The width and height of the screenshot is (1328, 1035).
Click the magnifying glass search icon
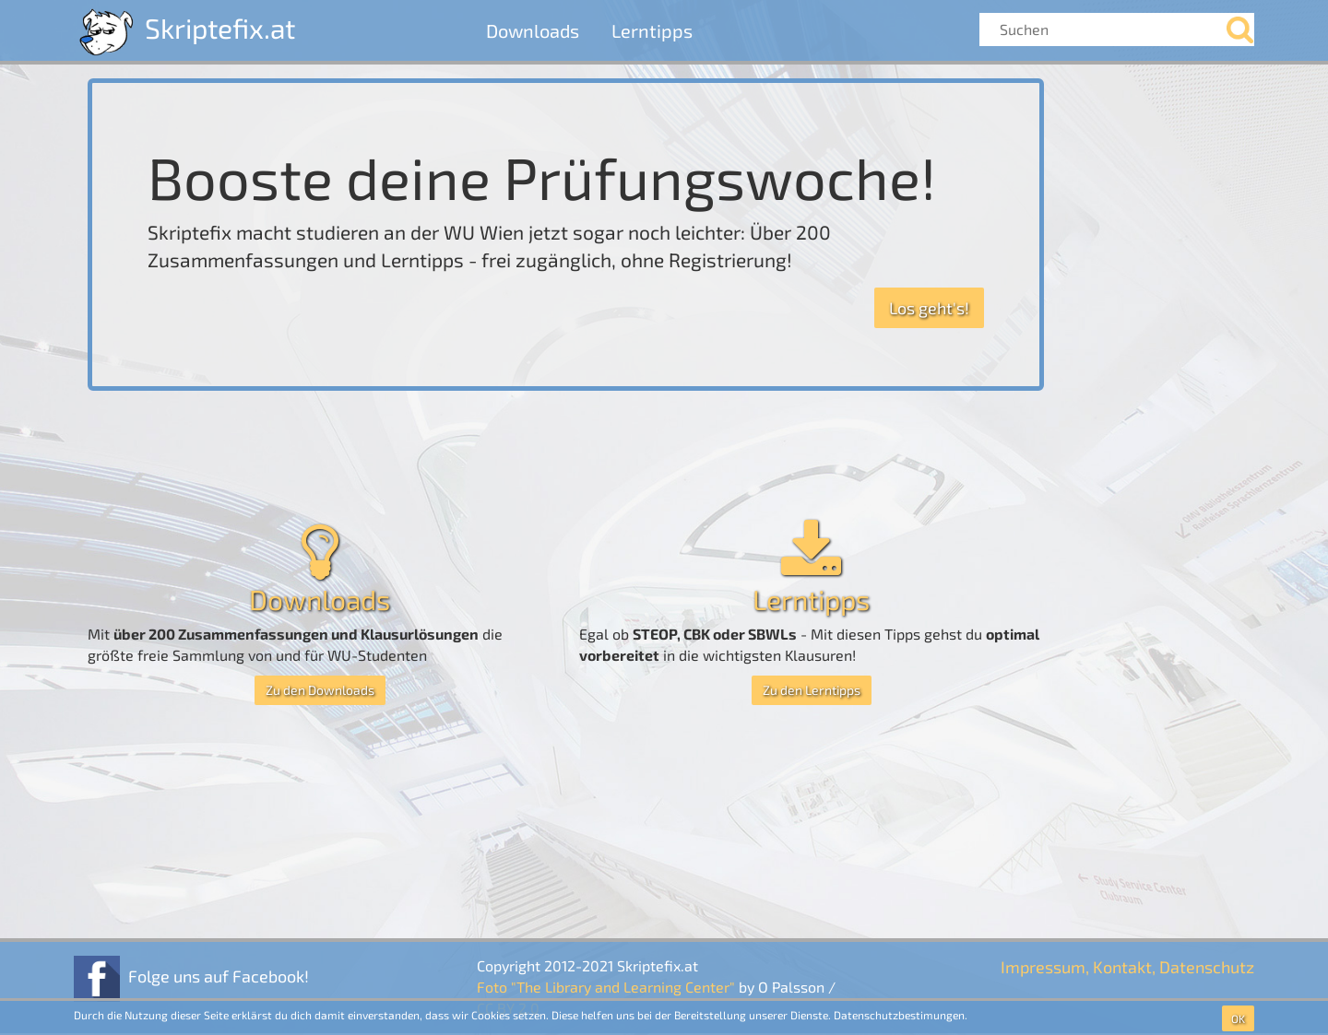click(x=1239, y=29)
